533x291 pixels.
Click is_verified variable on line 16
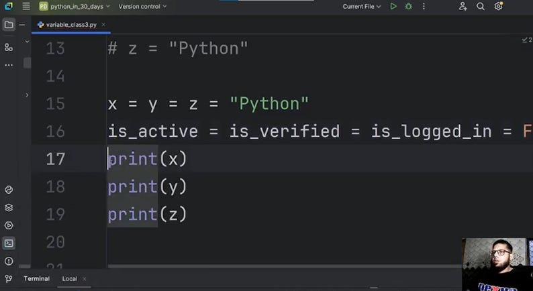click(285, 131)
